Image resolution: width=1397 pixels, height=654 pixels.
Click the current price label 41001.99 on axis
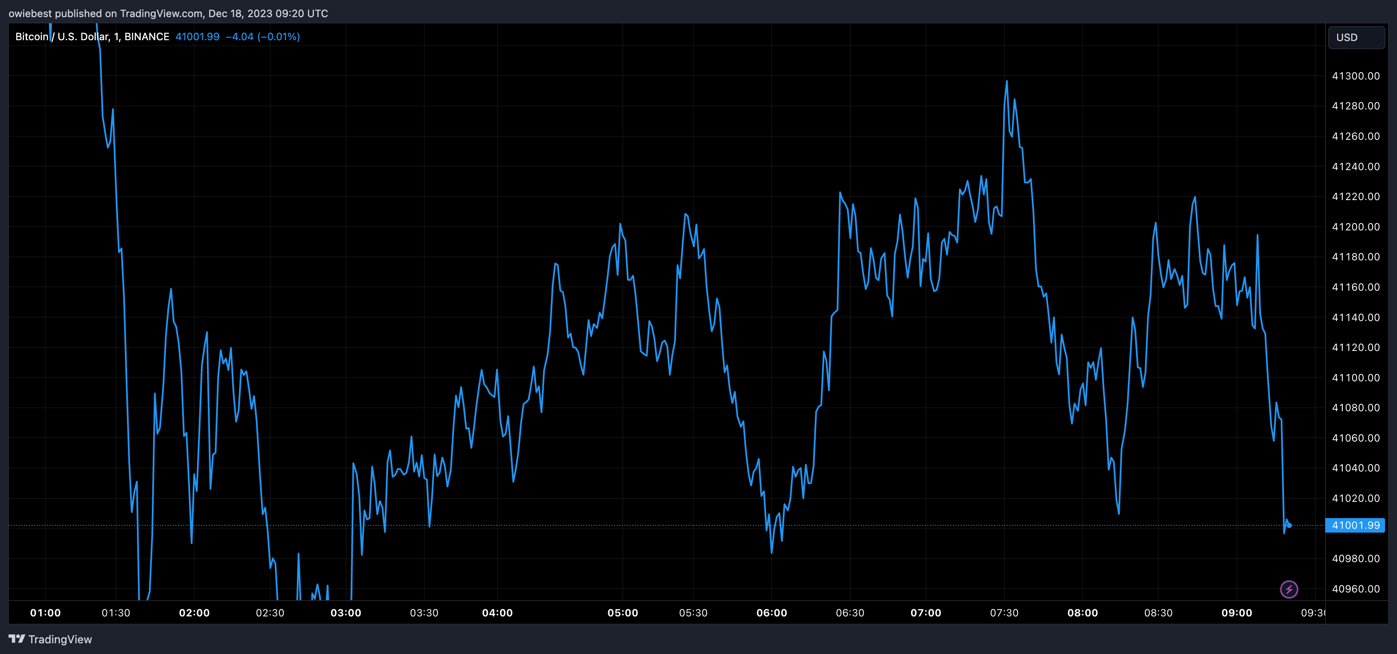click(x=1355, y=525)
